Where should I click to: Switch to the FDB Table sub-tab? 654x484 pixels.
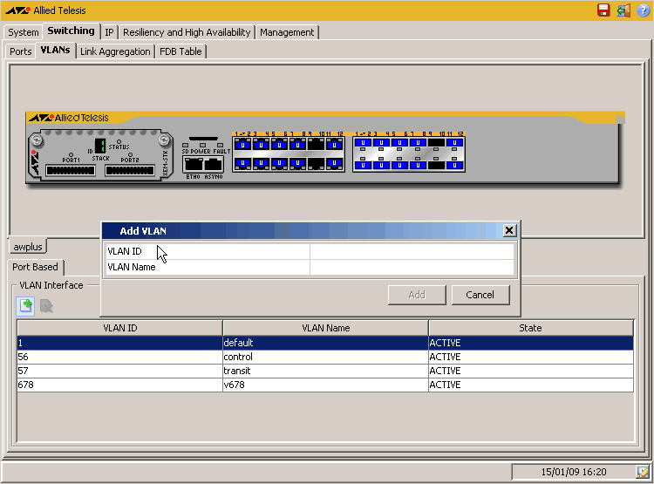[181, 51]
